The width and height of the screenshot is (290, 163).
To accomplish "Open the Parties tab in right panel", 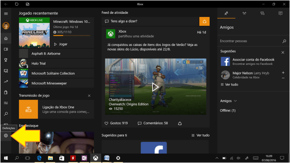I will [244, 13].
